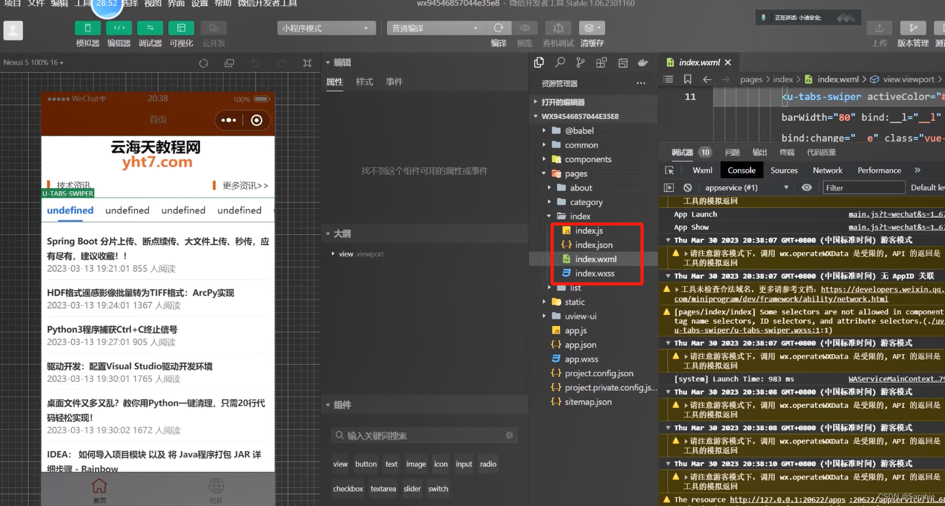The image size is (945, 506).
Task: Refresh the simulator with reload icon
Action: (203, 63)
